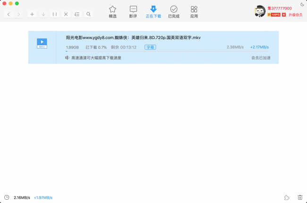Pause the download using toolbar pause icon

tap(55, 14)
